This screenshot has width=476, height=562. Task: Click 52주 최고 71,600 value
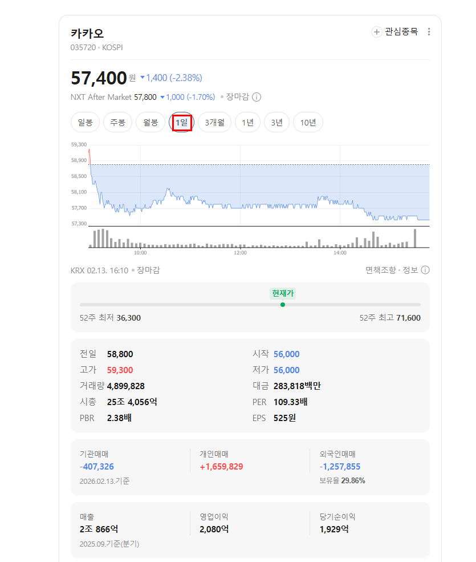[408, 318]
